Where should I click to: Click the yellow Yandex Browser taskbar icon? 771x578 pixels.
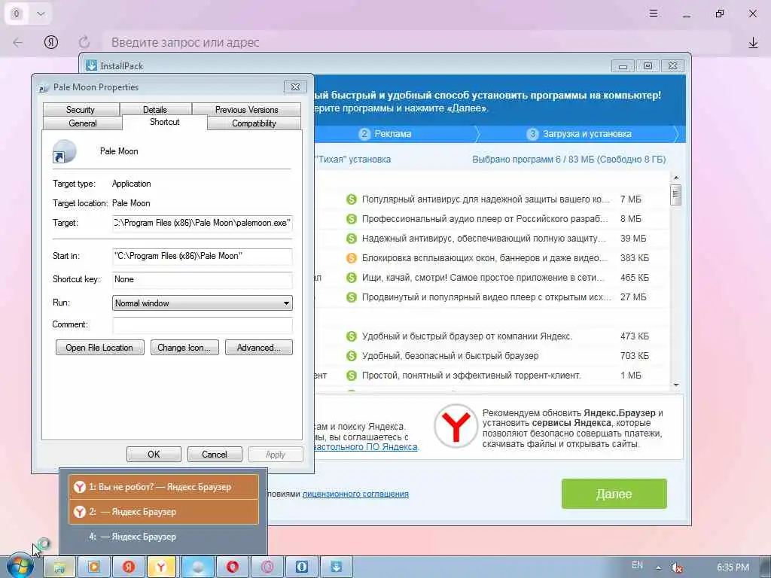[x=163, y=567]
